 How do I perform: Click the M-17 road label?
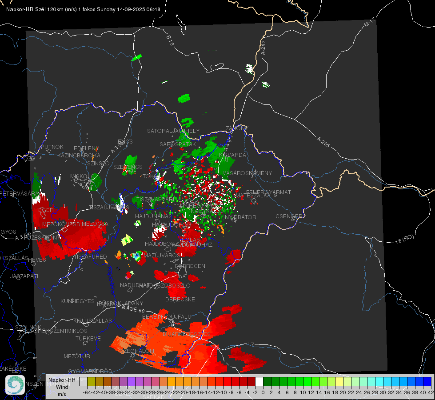[369, 22]
